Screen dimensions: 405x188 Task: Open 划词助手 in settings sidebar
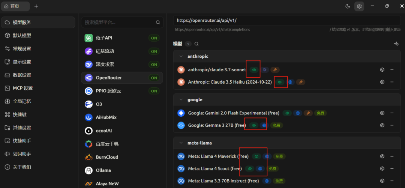point(38,154)
